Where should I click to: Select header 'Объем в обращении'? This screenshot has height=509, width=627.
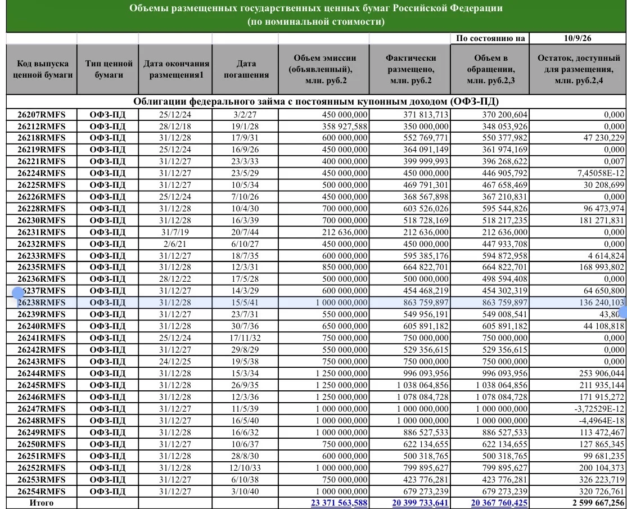(490, 69)
